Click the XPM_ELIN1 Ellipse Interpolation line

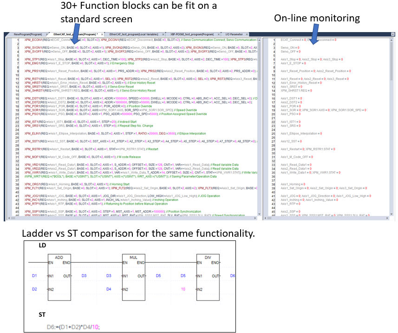93,133
